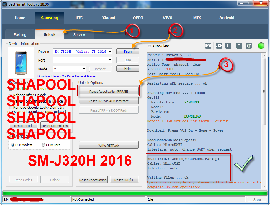Screen dimensions: 270x205
Task: Open the command shell icon
Action: click(228, 46)
